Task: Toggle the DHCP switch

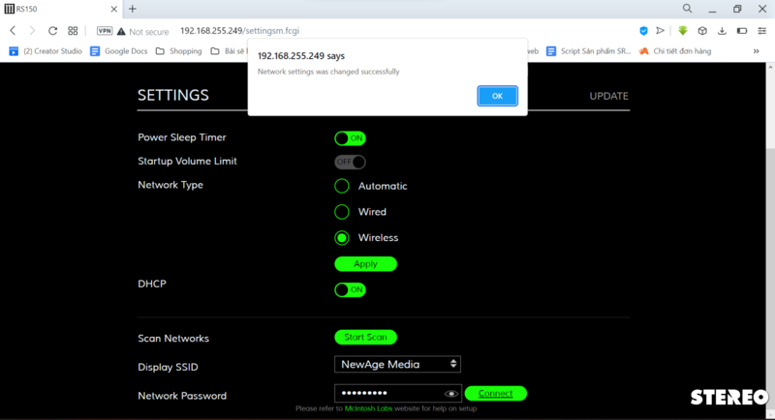Action: (x=350, y=289)
